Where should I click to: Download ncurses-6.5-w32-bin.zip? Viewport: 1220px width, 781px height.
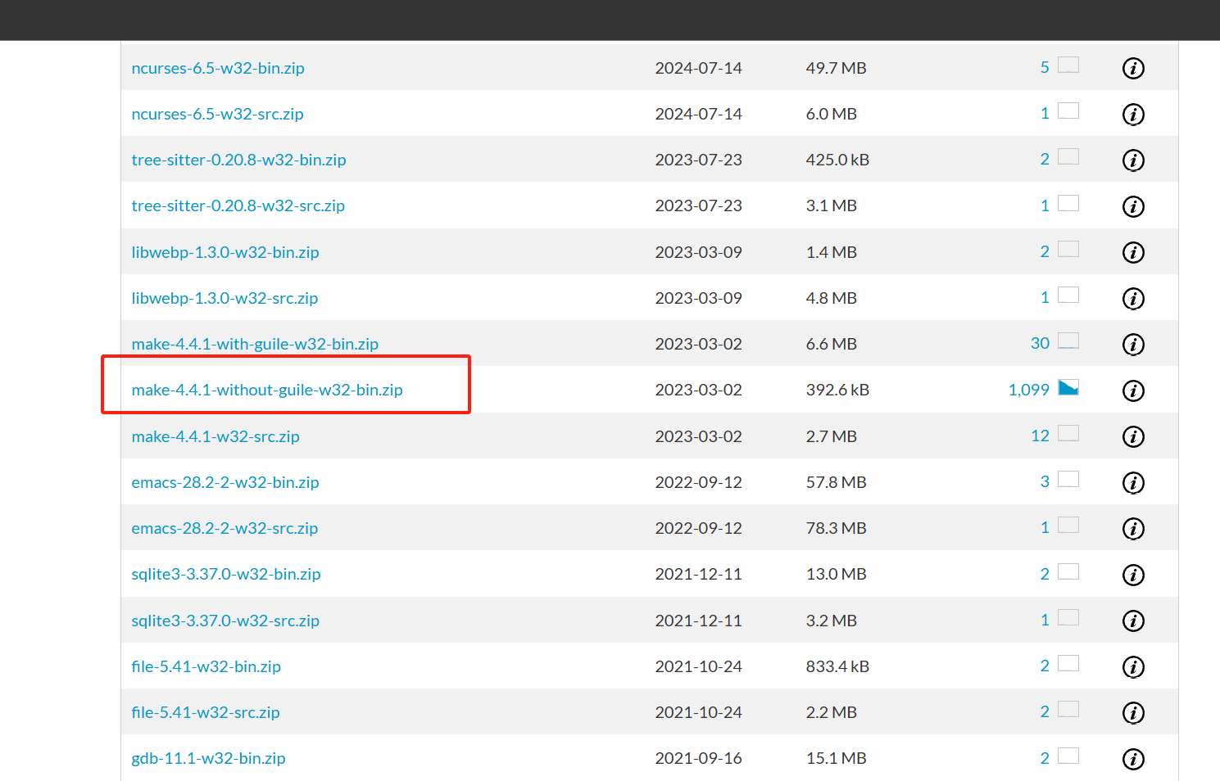(218, 68)
